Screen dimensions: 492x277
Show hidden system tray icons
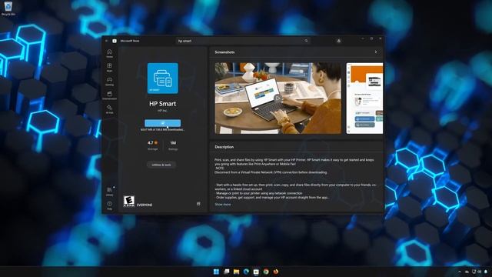tap(460, 272)
